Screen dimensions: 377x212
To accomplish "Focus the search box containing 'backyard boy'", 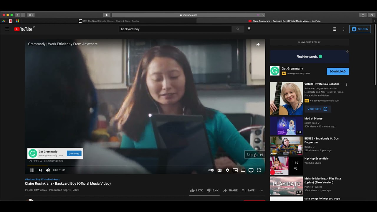I will [x=175, y=29].
